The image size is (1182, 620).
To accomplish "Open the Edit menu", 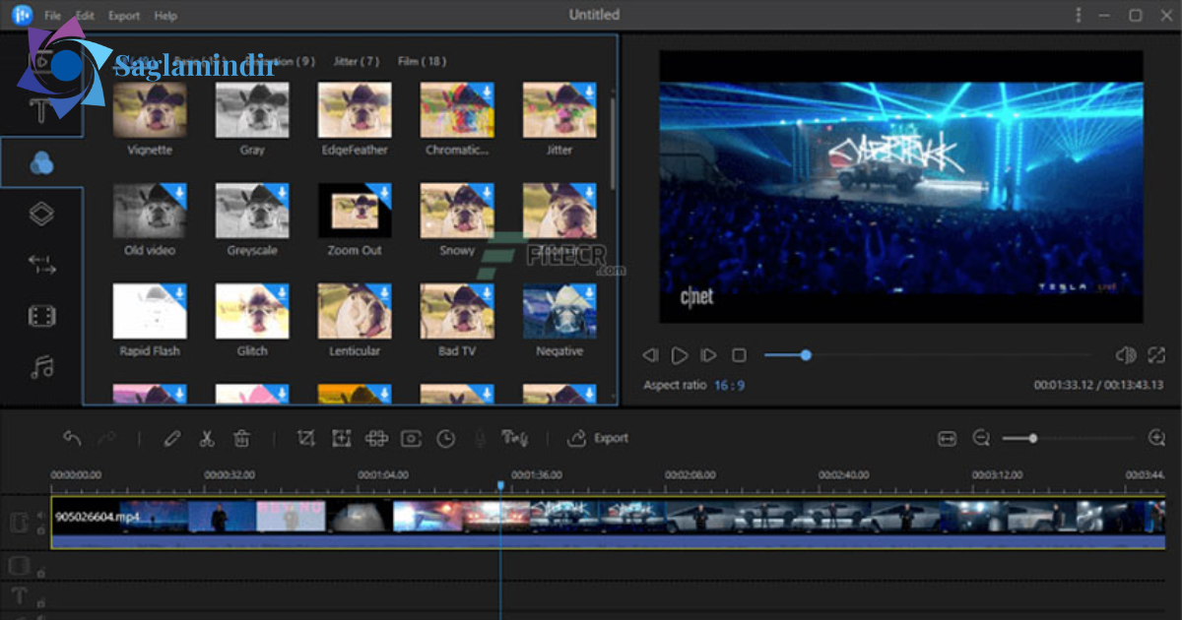I will (x=86, y=16).
